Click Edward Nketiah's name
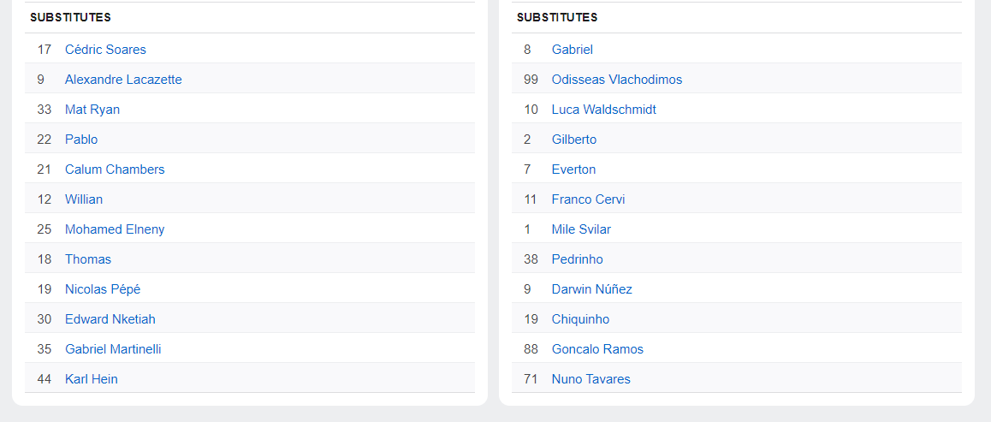 click(x=110, y=319)
